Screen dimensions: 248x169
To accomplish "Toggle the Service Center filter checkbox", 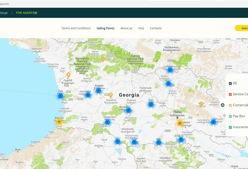I will (x=230, y=94).
